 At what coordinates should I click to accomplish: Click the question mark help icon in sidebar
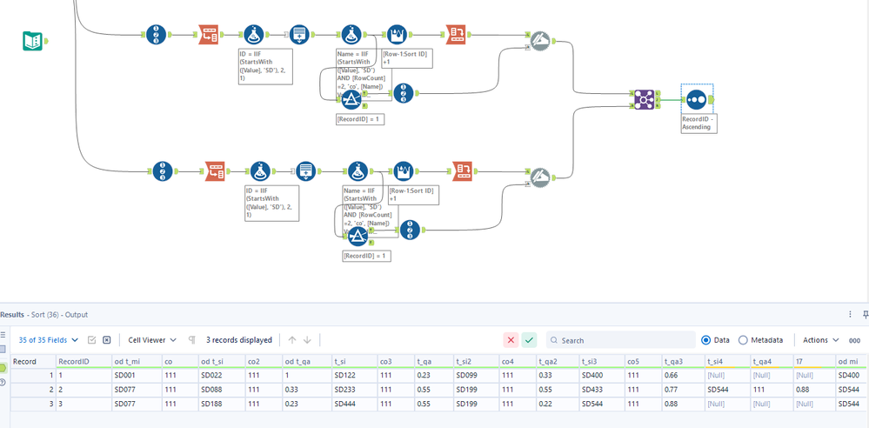coord(3,383)
